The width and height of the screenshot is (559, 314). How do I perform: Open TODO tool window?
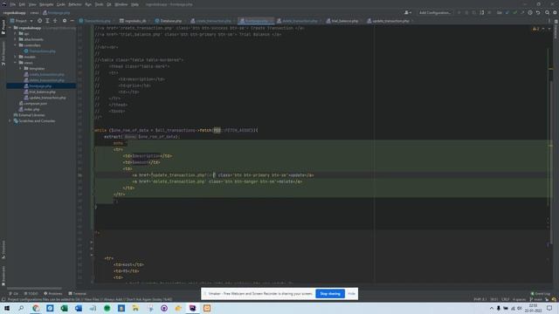(31, 294)
